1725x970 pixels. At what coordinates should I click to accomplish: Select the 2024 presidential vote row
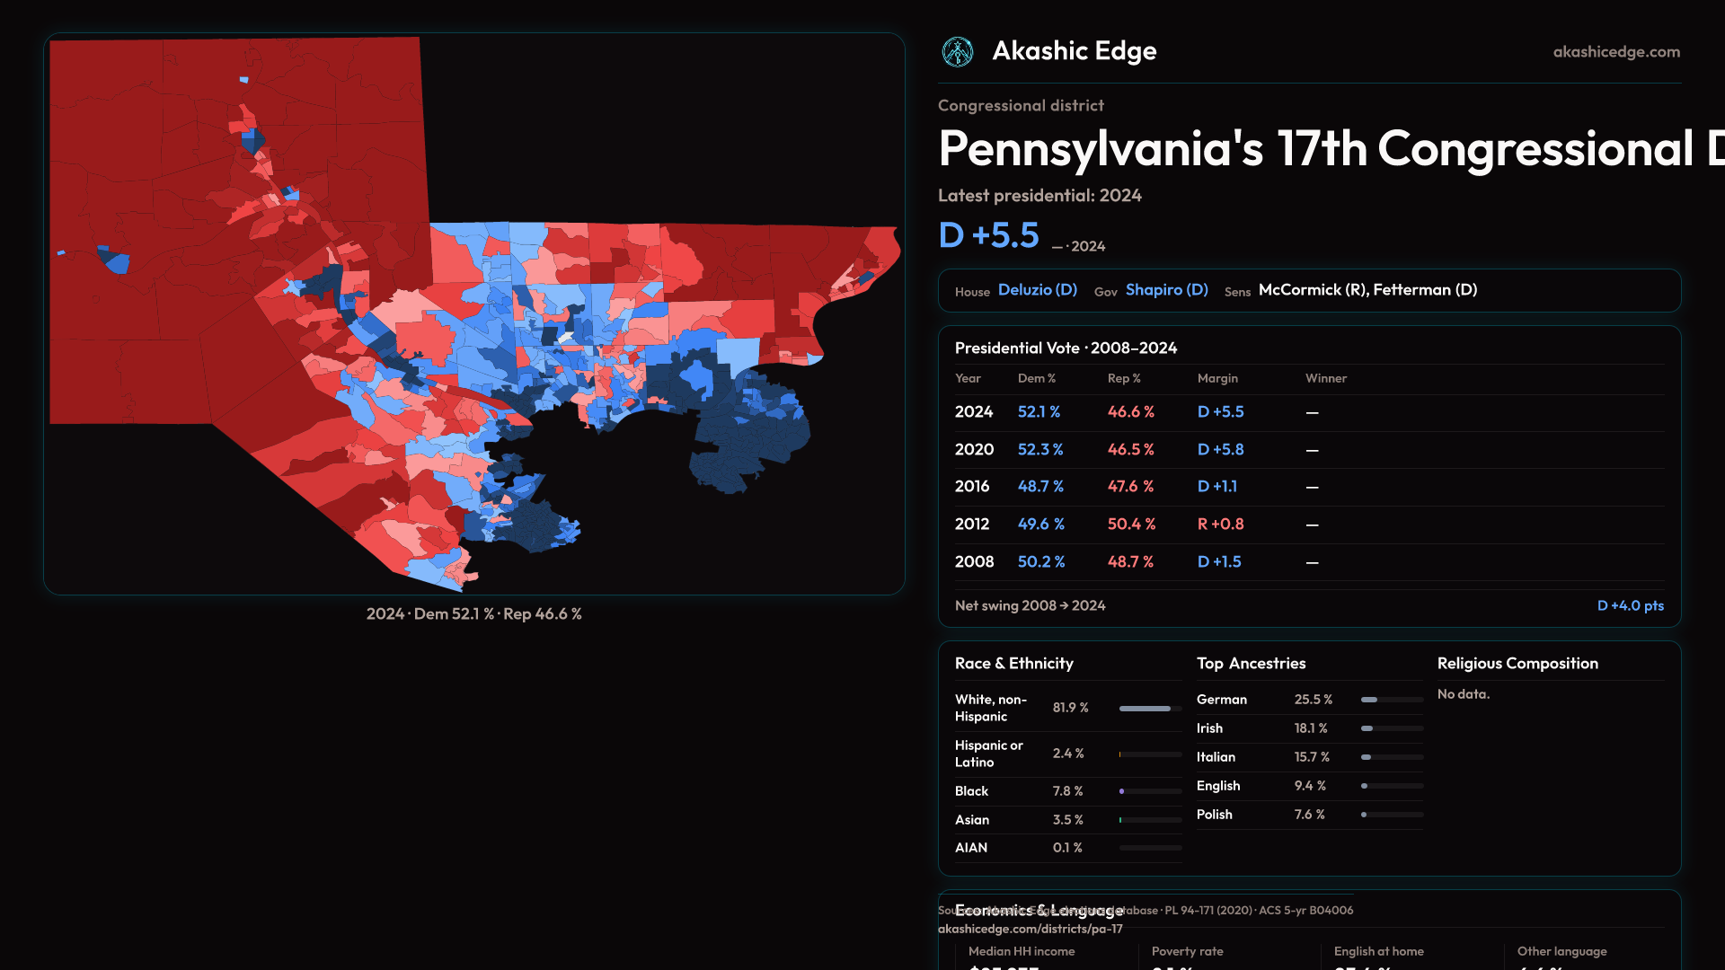coord(1308,412)
